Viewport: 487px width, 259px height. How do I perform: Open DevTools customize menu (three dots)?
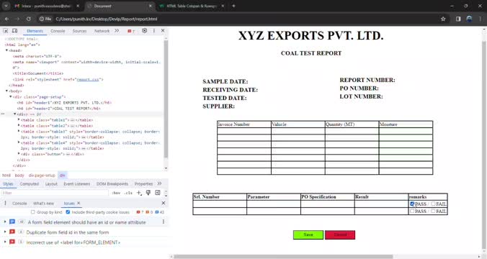(x=154, y=31)
